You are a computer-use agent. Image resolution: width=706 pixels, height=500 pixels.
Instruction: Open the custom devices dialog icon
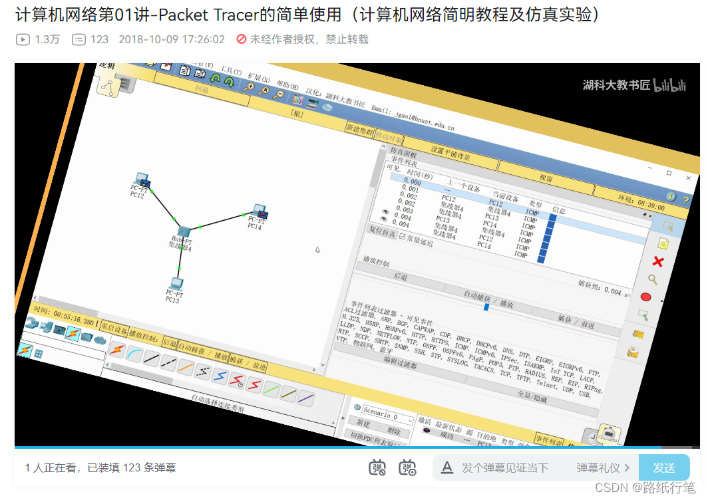313,103
